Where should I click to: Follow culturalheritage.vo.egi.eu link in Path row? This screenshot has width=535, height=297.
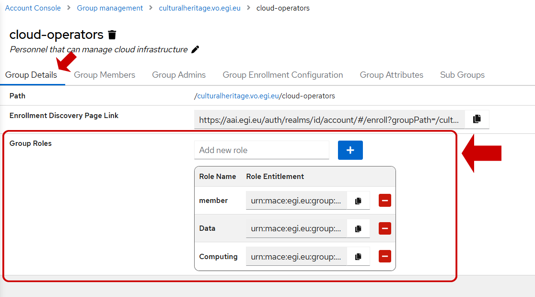[x=238, y=96]
